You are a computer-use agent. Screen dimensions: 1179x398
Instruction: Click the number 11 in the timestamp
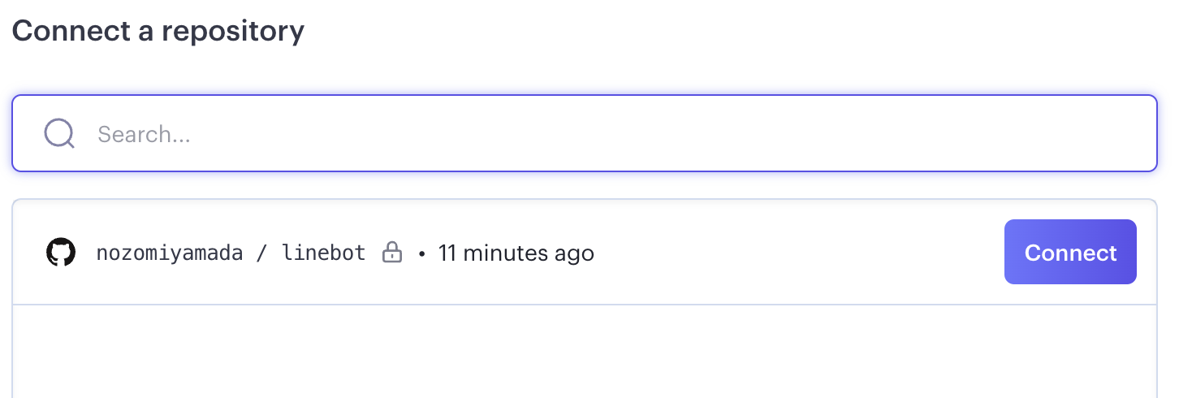[x=447, y=253]
